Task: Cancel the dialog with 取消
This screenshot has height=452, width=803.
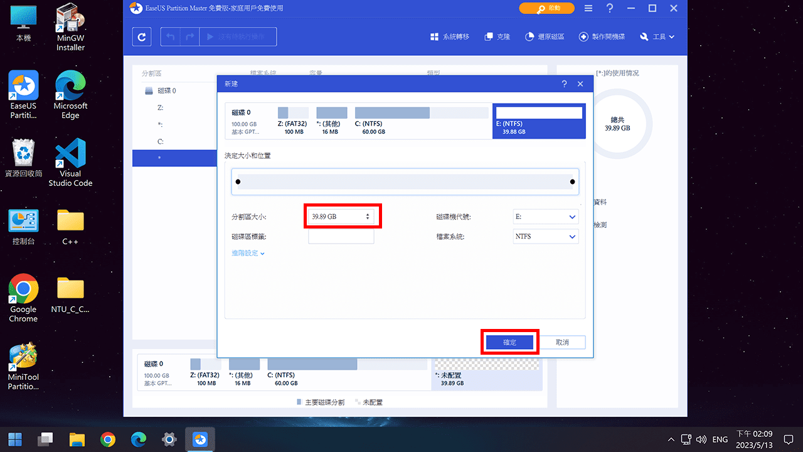Action: (563, 342)
